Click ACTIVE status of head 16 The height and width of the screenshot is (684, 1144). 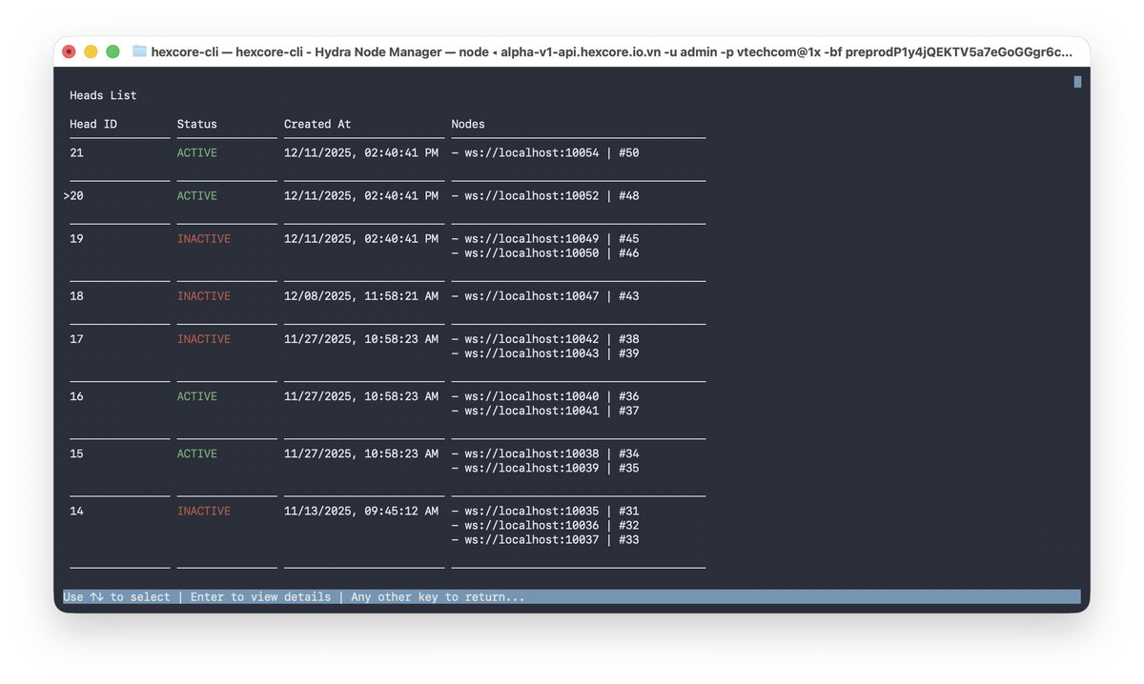197,396
